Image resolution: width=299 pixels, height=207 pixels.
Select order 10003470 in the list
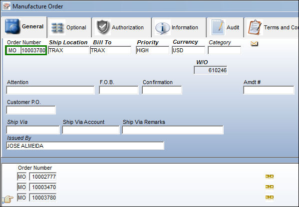click(43, 187)
